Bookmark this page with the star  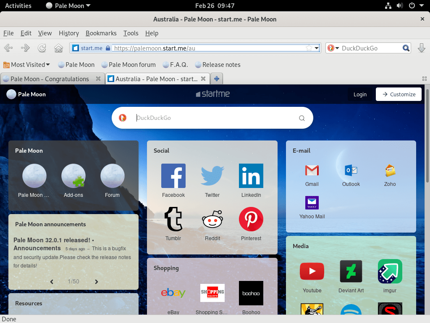pos(309,48)
